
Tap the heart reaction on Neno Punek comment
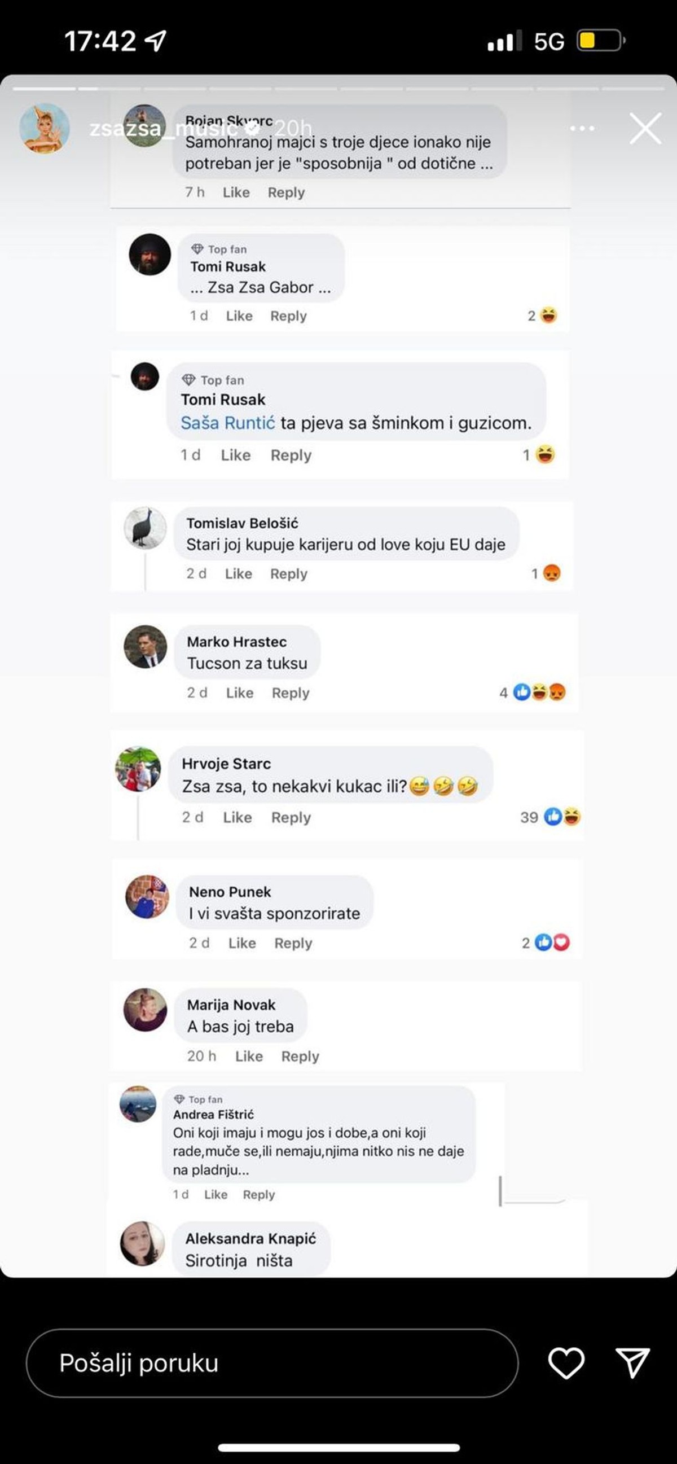[x=561, y=943]
